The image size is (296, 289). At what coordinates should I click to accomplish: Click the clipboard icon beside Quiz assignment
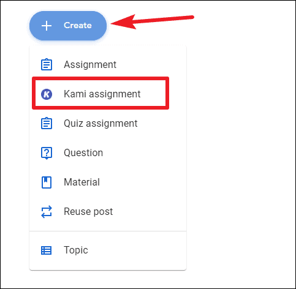pyautogui.click(x=47, y=123)
